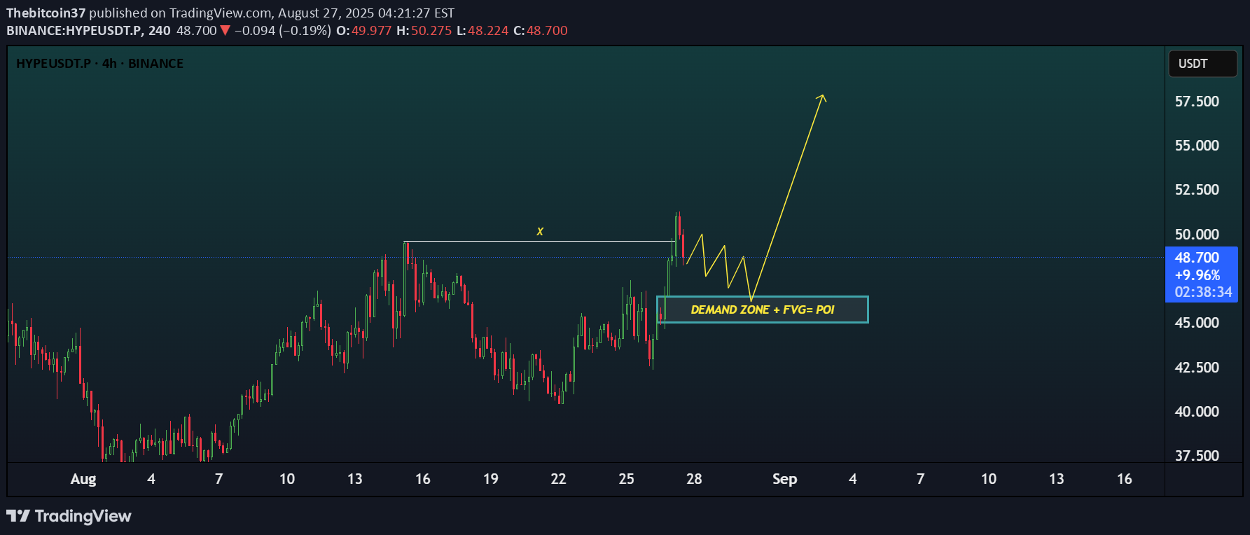Image resolution: width=1250 pixels, height=535 pixels.
Task: Click the −0.094 (−0.19%) change text
Action: [282, 31]
